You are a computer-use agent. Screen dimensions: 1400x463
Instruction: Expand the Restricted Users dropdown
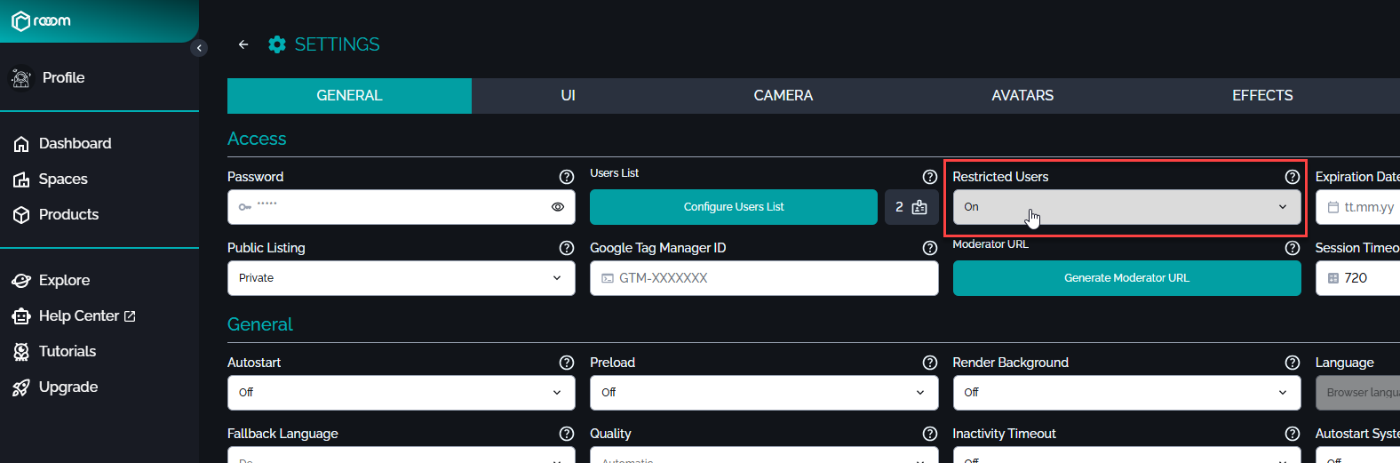1126,207
